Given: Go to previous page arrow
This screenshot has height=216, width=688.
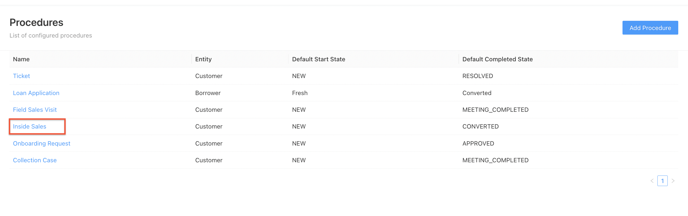Looking at the screenshot, I should tap(652, 181).
